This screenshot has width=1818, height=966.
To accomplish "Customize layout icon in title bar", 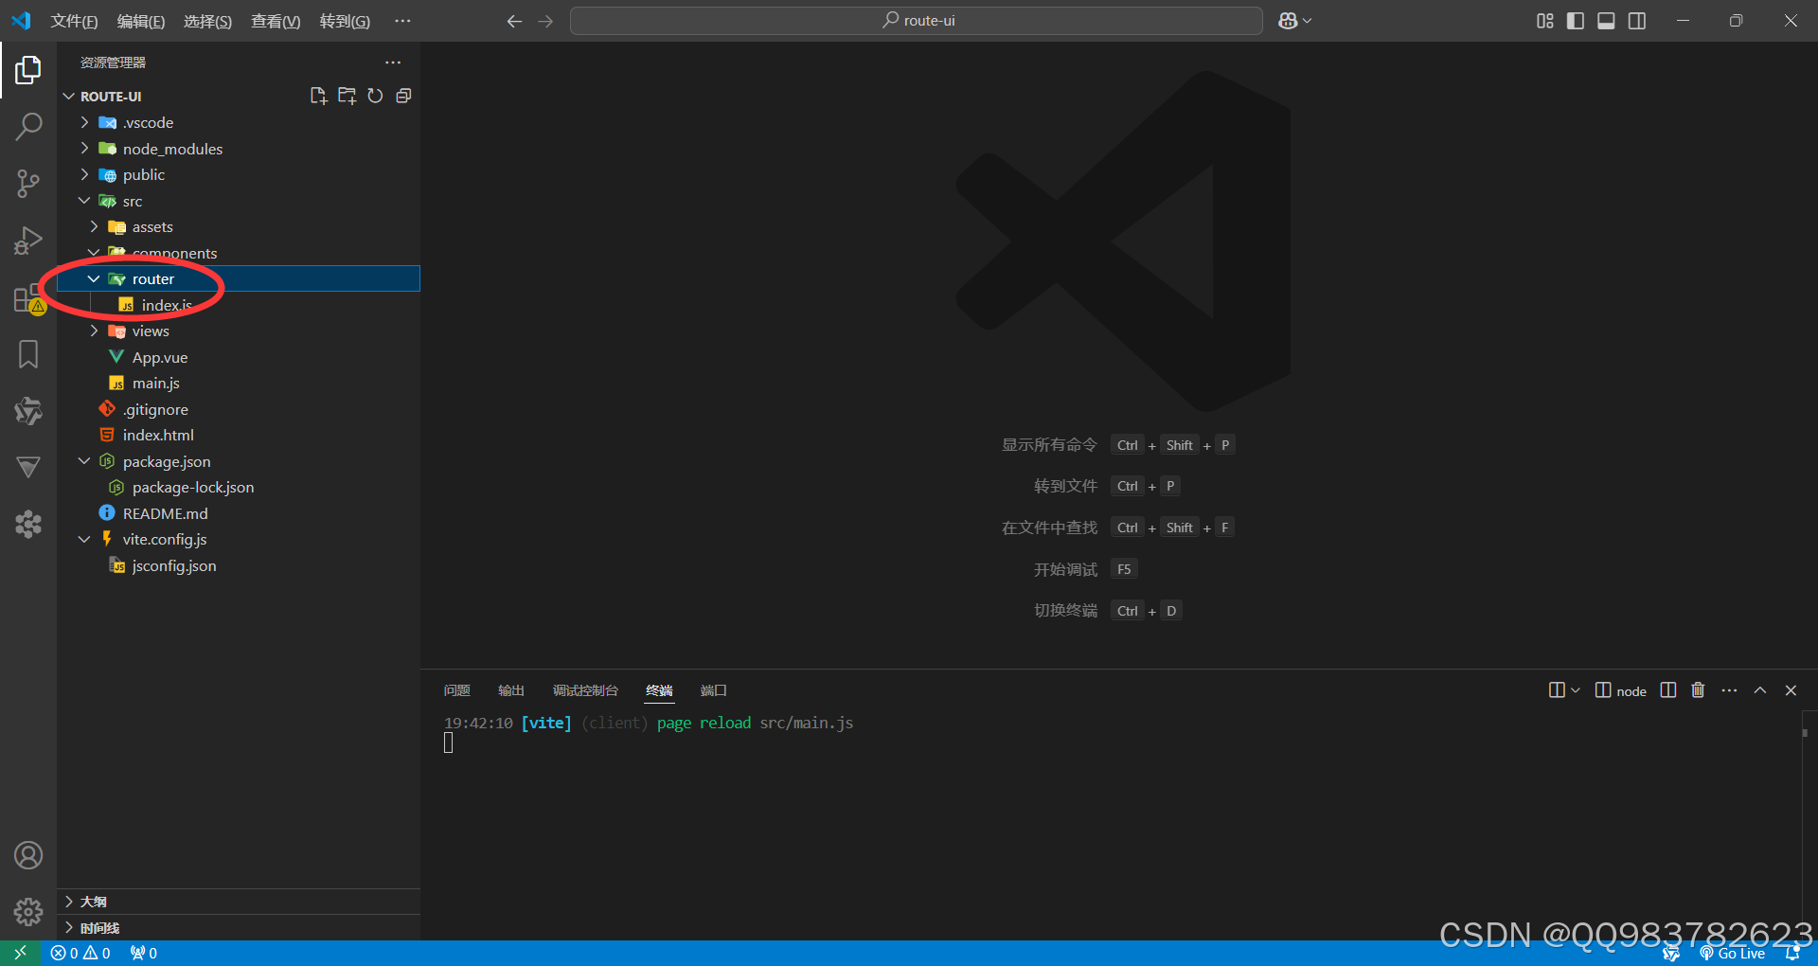I will 1544,21.
